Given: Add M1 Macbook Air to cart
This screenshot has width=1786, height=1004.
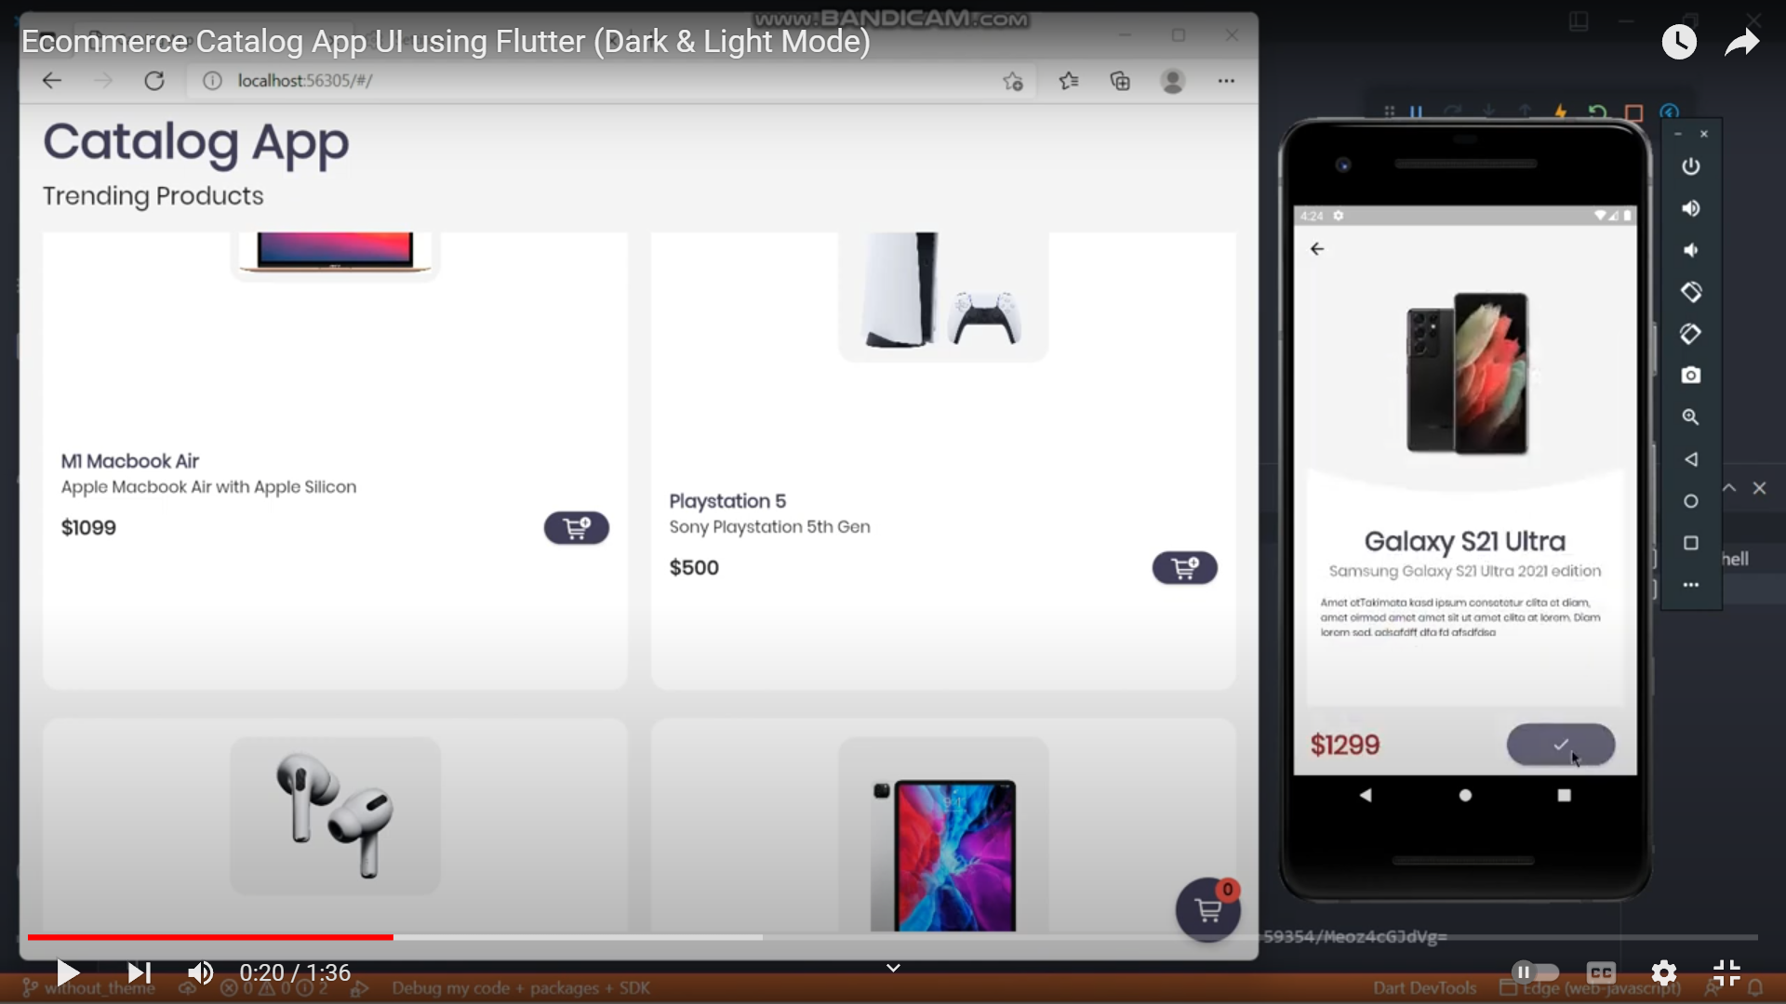Looking at the screenshot, I should click(577, 528).
